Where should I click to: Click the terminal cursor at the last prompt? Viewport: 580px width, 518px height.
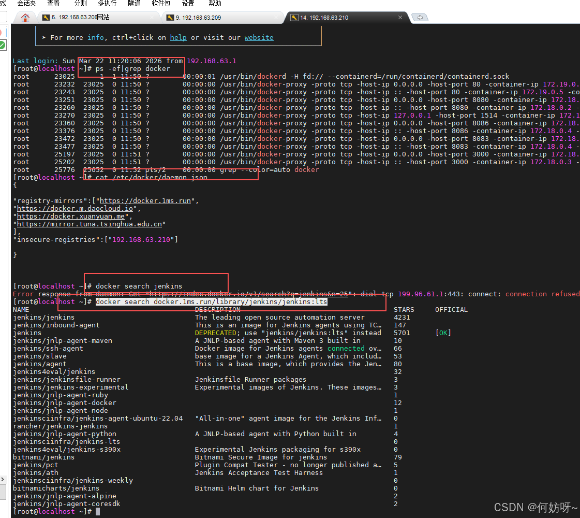[98, 511]
